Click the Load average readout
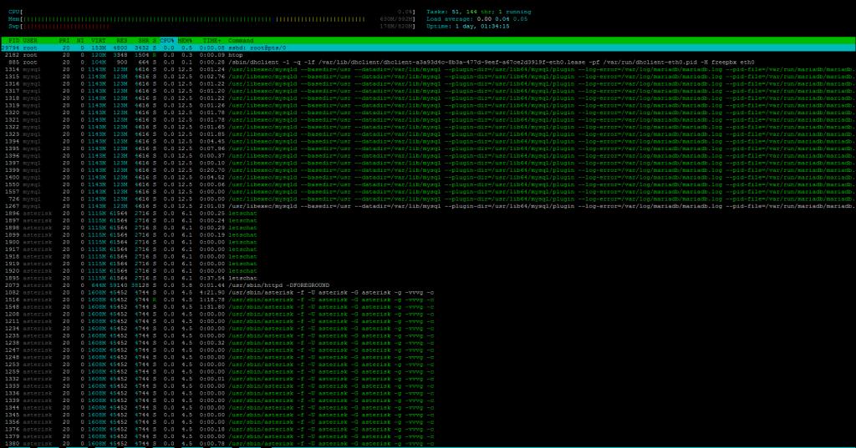This screenshot has width=856, height=448. (477, 19)
